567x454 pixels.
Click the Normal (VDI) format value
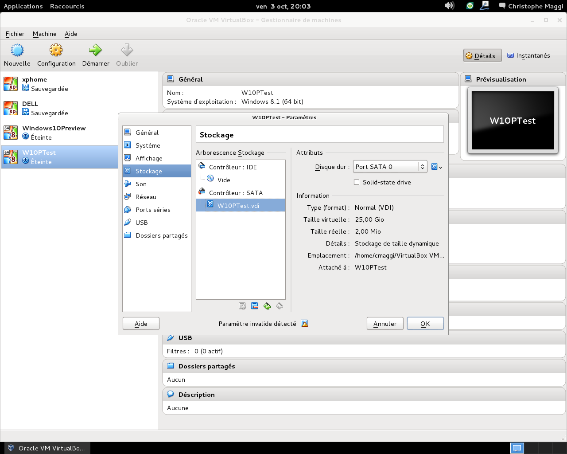pyautogui.click(x=374, y=207)
